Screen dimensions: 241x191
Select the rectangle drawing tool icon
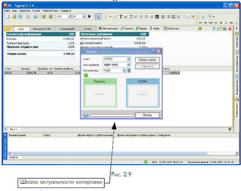146,17
